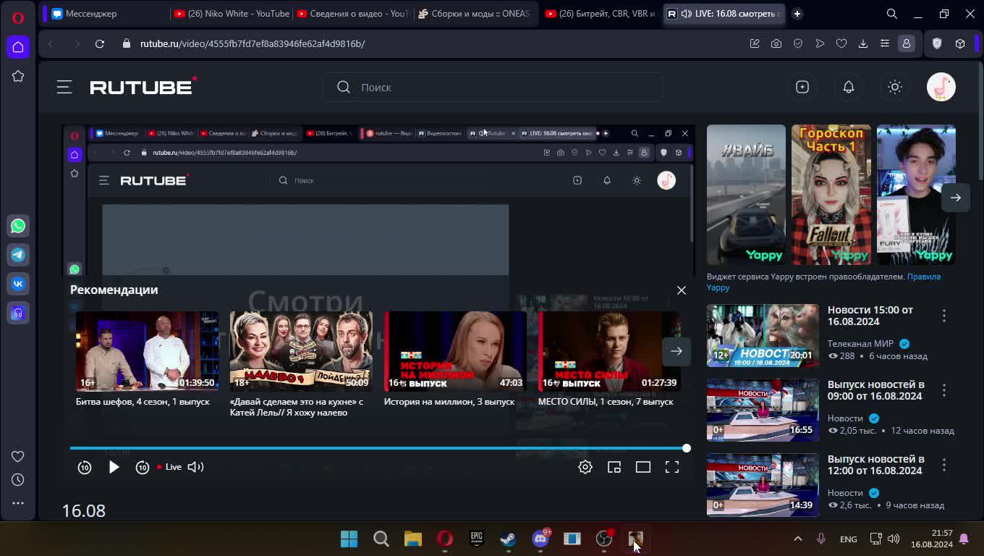Click the progress bar handle at the end

[686, 448]
